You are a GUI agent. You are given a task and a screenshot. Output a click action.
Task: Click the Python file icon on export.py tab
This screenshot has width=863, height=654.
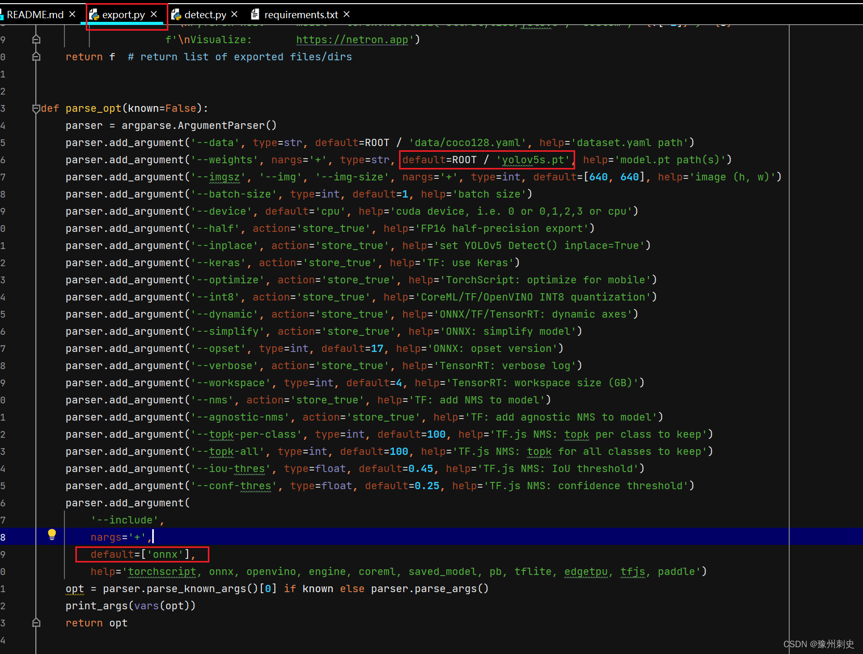[x=94, y=15]
